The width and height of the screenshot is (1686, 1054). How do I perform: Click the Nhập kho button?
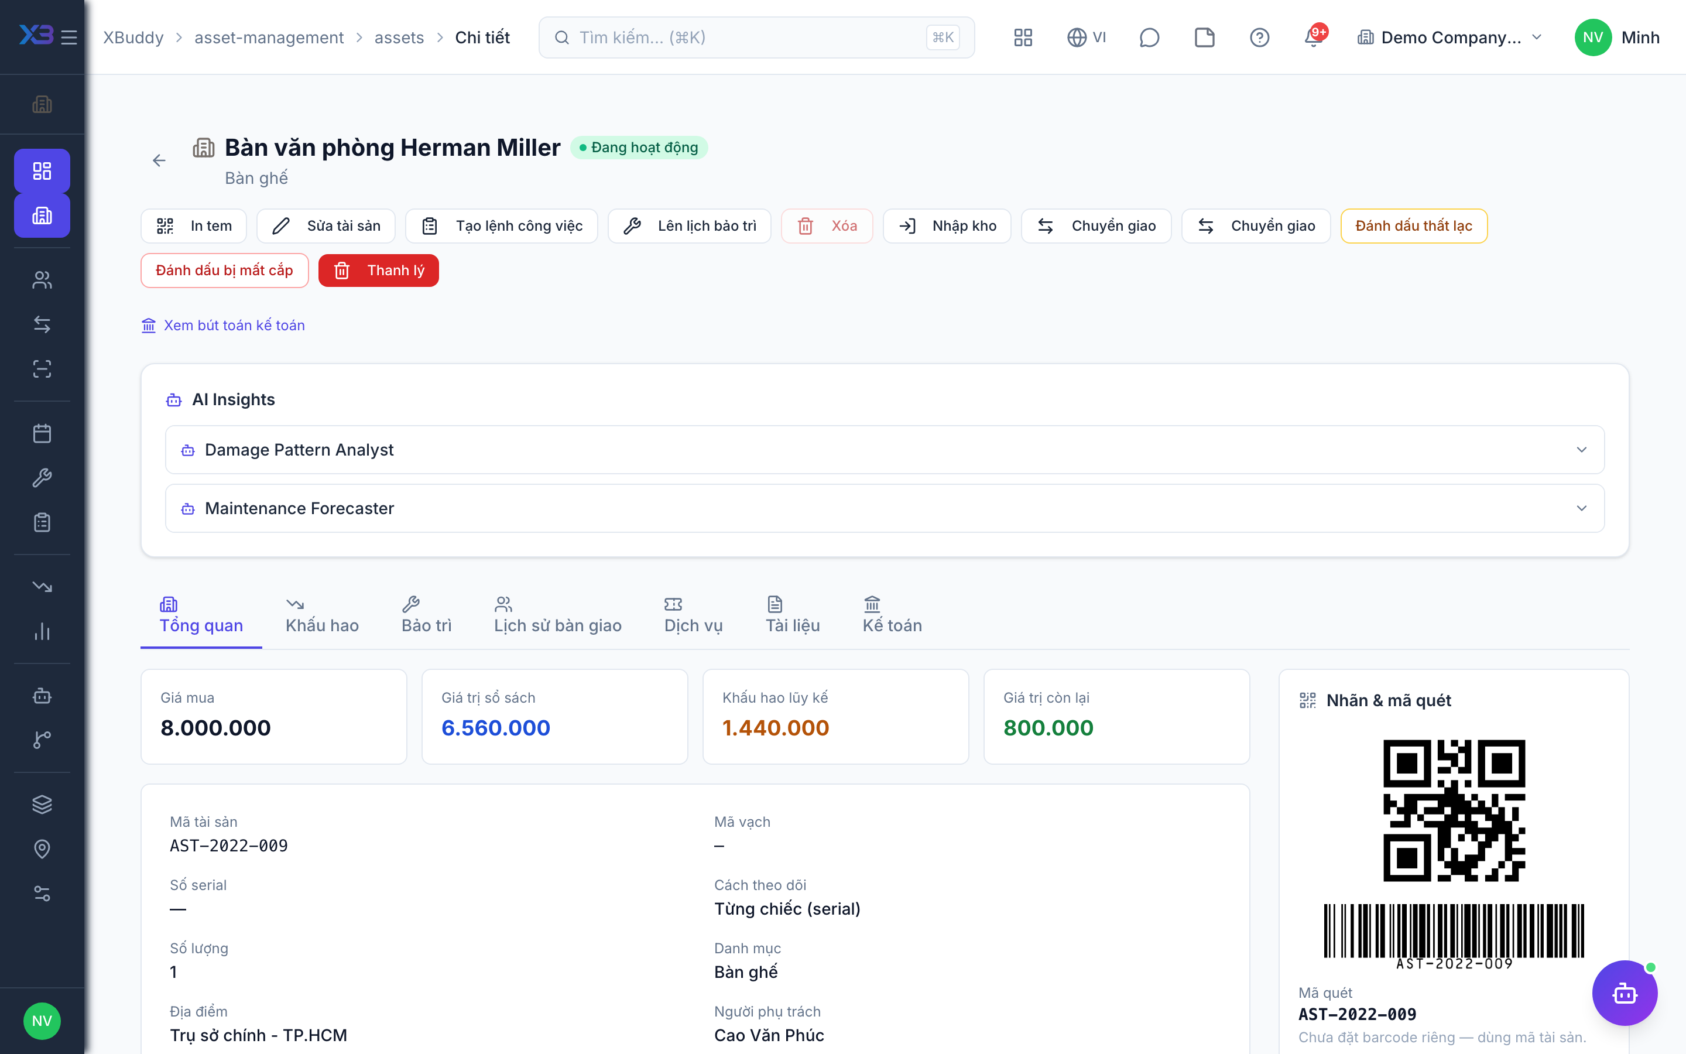click(x=947, y=226)
